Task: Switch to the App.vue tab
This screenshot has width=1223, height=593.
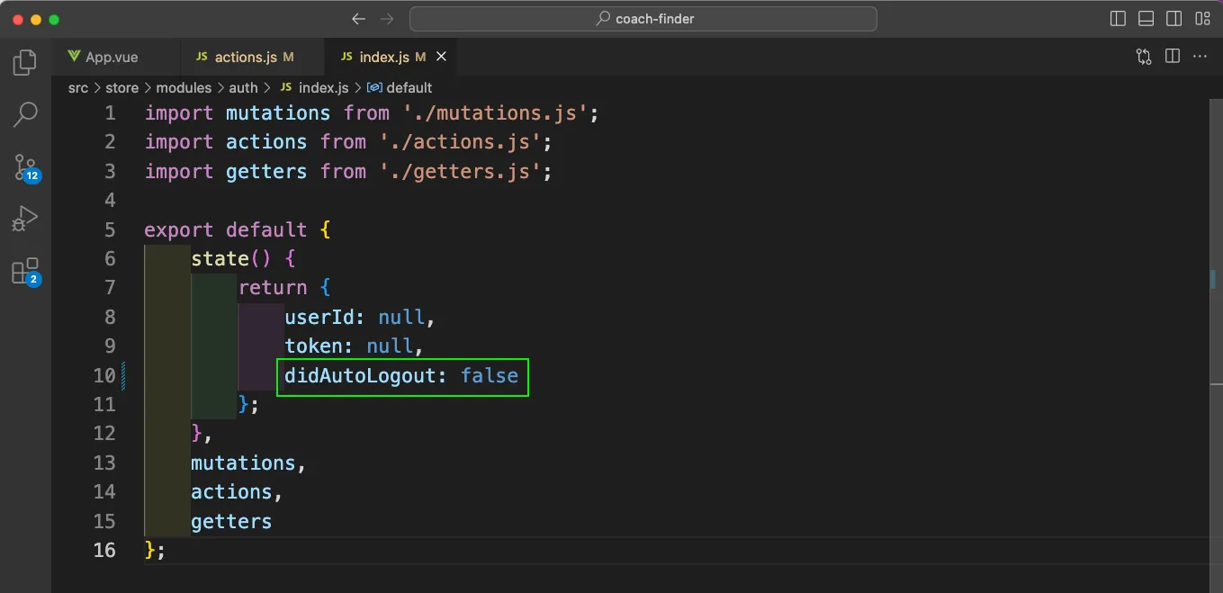Action: pos(115,57)
